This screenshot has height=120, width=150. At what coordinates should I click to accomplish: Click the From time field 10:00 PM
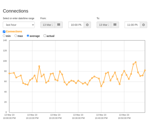76,25
